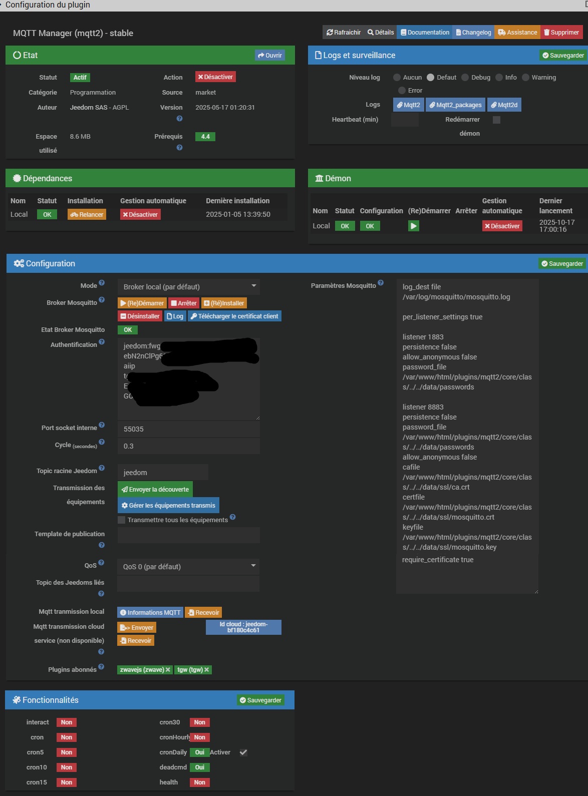588x796 pixels.
Task: Click Rafraichir refresh button
Action: 344,33
